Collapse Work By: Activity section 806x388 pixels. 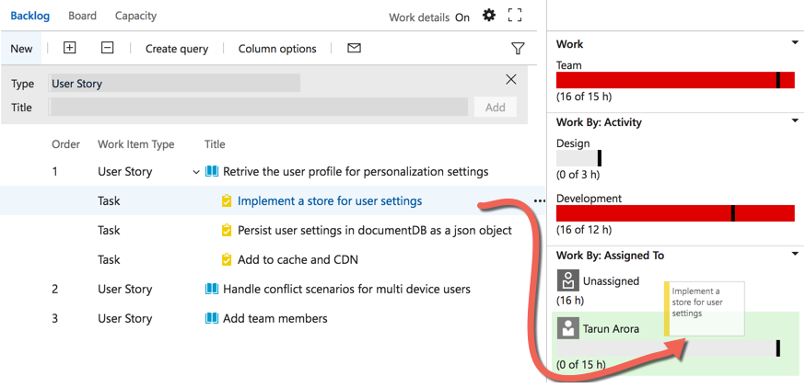pos(795,121)
